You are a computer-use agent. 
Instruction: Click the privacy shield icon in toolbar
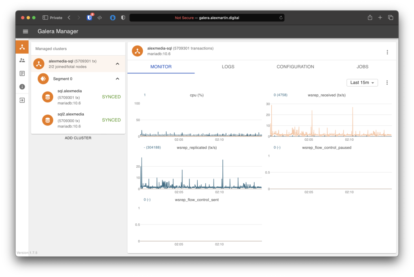tap(123, 18)
